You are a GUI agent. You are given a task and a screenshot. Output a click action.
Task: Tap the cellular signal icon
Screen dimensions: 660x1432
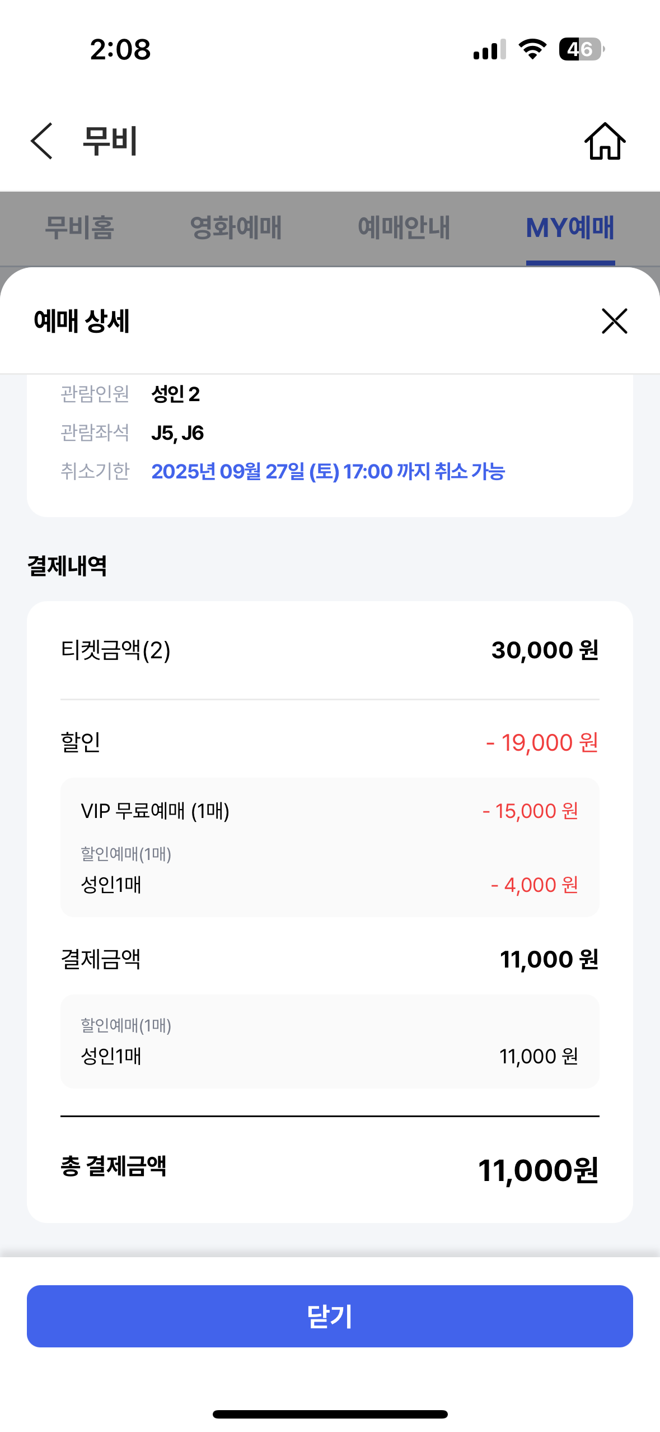(489, 49)
